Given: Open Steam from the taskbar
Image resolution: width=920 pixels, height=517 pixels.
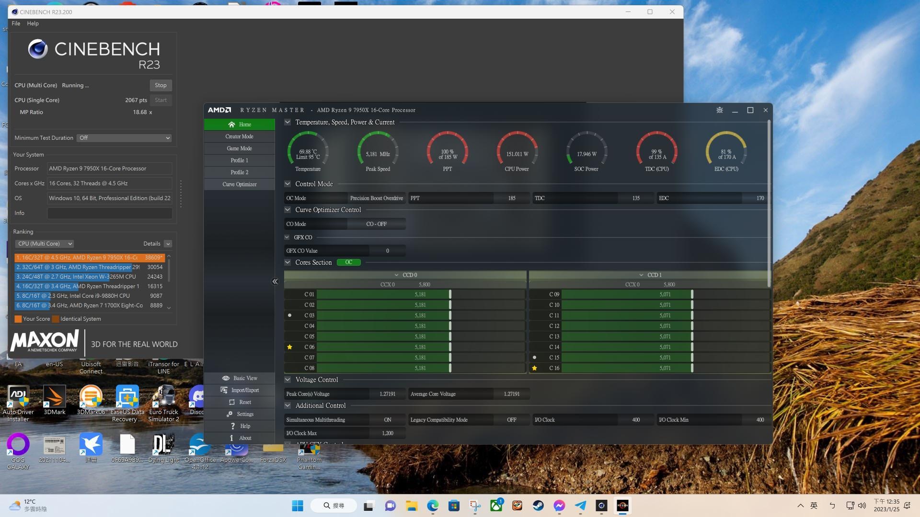Looking at the screenshot, I should pyautogui.click(x=538, y=506).
